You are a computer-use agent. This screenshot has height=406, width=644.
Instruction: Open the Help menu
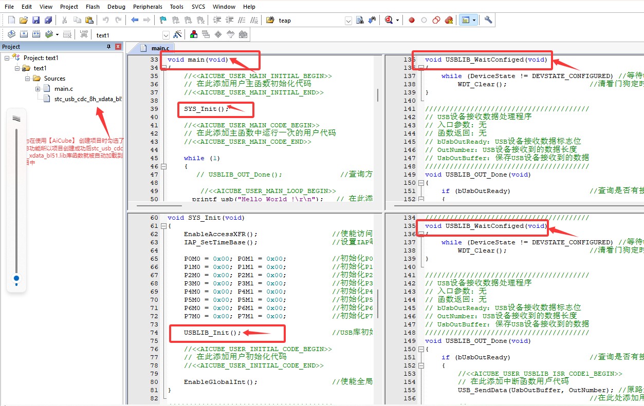[x=249, y=7]
